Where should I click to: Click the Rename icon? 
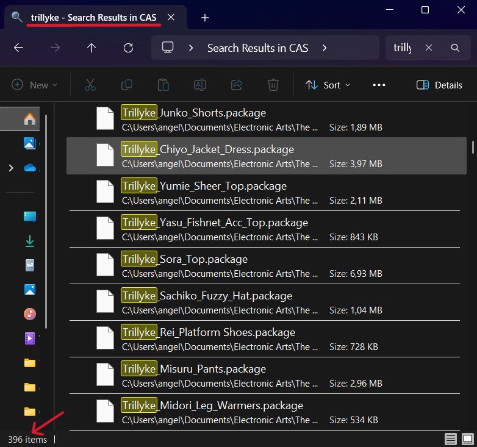[x=200, y=85]
